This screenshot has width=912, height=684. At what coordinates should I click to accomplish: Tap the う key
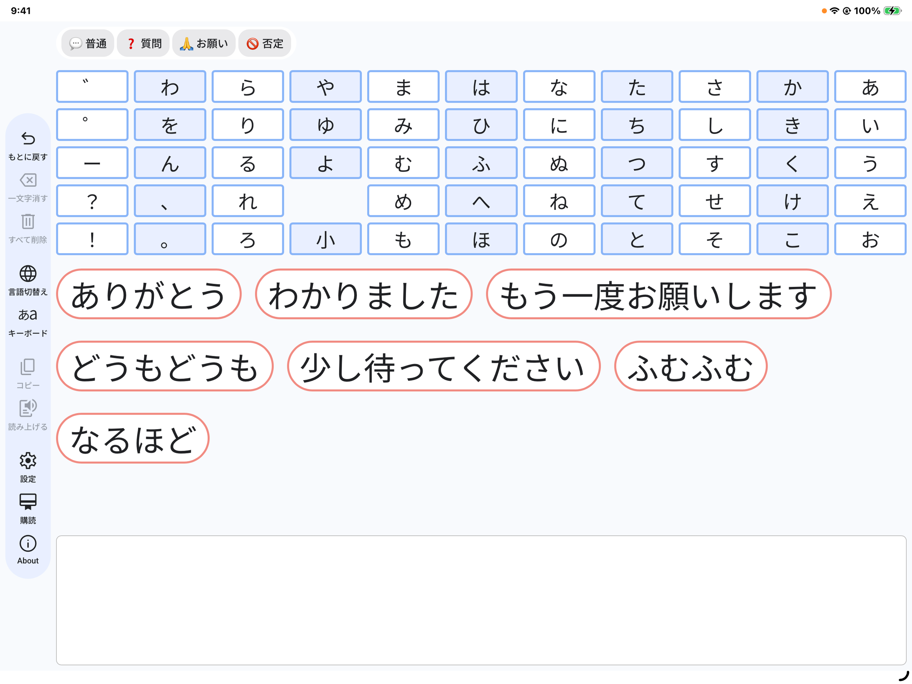[x=870, y=163]
